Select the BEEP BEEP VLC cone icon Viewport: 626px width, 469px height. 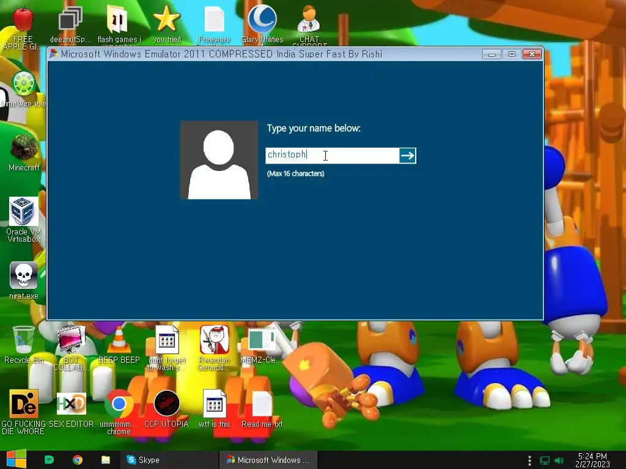tap(119, 340)
